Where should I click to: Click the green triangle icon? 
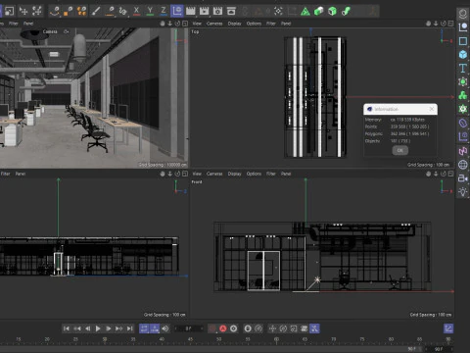point(305,12)
